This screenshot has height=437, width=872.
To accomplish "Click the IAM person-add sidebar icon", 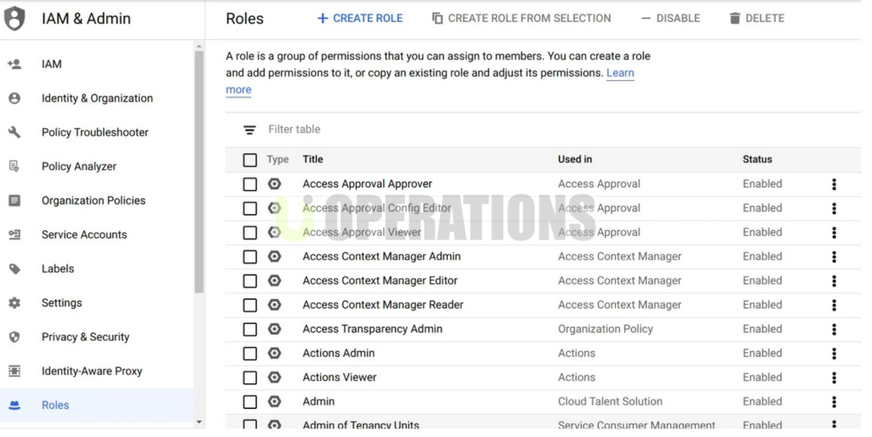I will [14, 64].
